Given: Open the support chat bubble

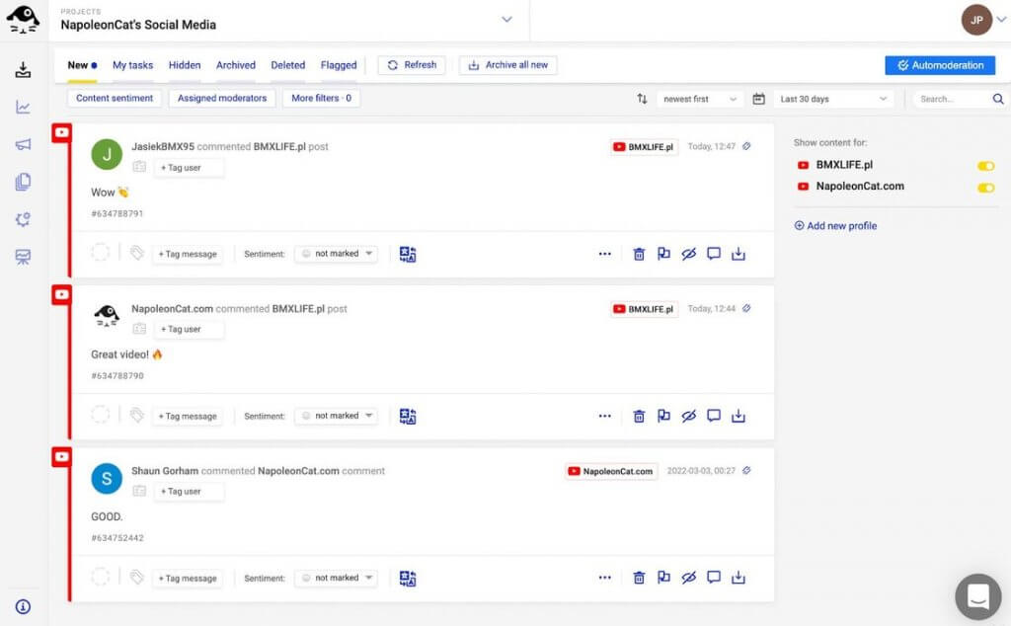Looking at the screenshot, I should tap(978, 596).
